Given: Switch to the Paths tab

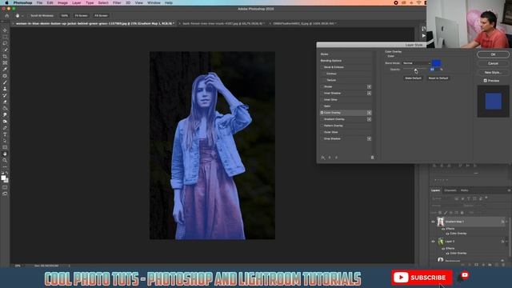Looking at the screenshot, I should pyautogui.click(x=465, y=190).
